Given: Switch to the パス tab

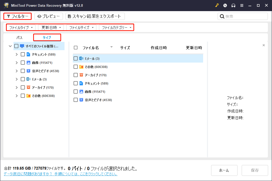Looking at the screenshot, I should pyautogui.click(x=19, y=37).
